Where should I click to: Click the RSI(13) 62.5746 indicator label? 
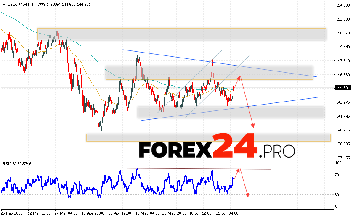coord(17,164)
